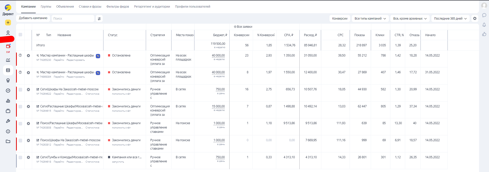Click the search filter sliders icon
Image resolution: width=489 pixels, height=172 pixels.
pyautogui.click(x=99, y=19)
